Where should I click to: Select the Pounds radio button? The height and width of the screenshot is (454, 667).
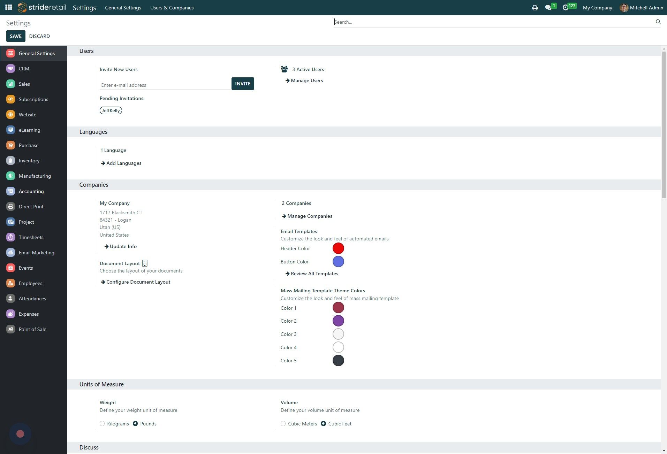(135, 424)
